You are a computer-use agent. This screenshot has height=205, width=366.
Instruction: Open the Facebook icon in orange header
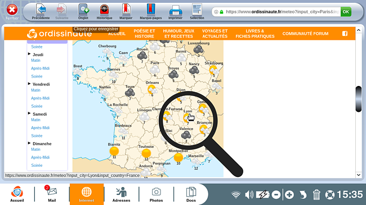click(345, 34)
